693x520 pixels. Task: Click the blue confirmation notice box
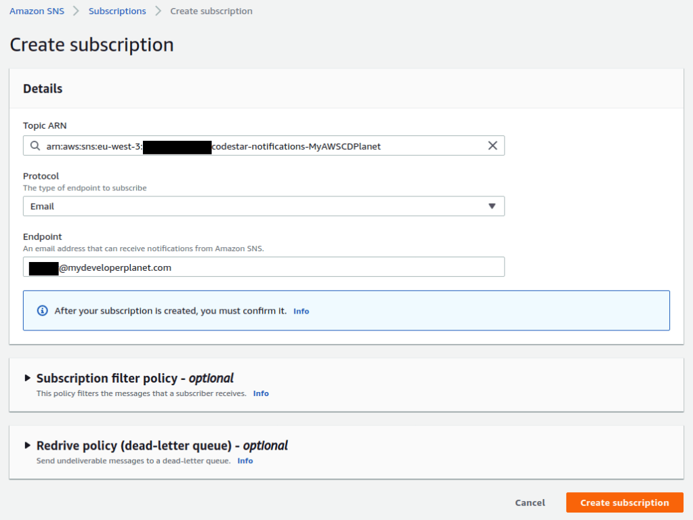[x=474, y=311]
